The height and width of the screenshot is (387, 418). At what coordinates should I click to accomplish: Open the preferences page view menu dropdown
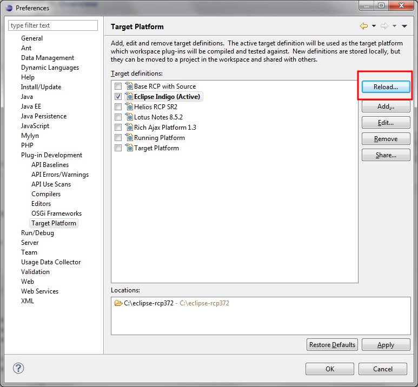404,26
